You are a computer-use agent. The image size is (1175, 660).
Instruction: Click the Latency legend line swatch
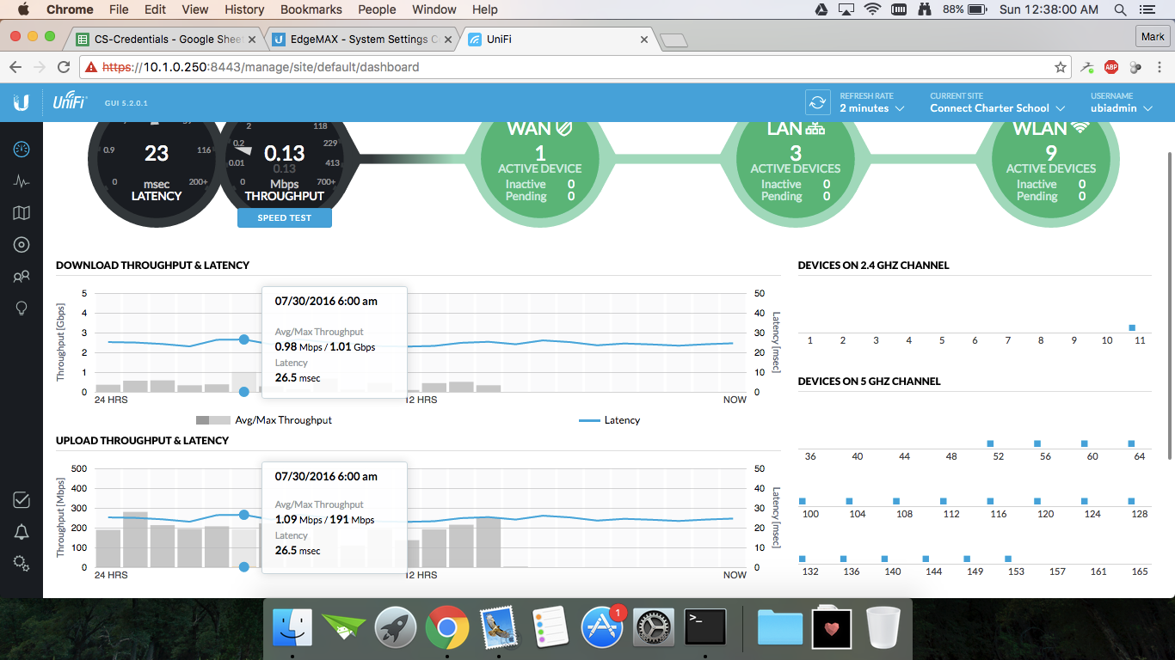point(589,420)
